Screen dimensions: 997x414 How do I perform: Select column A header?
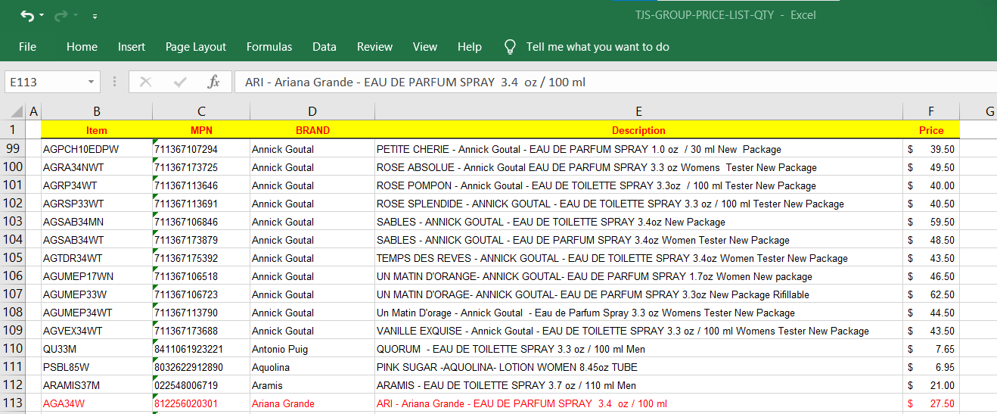click(x=33, y=111)
